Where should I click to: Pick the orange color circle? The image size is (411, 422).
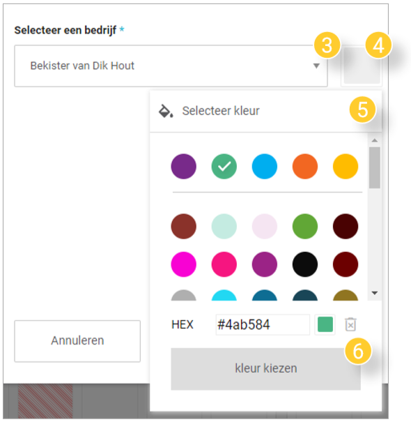(305, 166)
